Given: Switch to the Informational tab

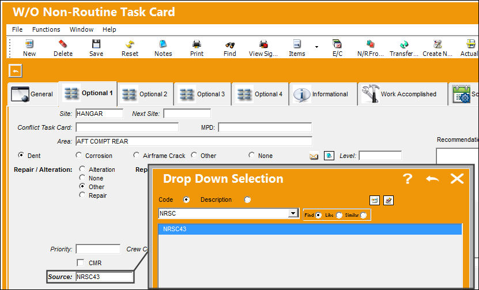Looking at the screenshot, I should tap(323, 94).
